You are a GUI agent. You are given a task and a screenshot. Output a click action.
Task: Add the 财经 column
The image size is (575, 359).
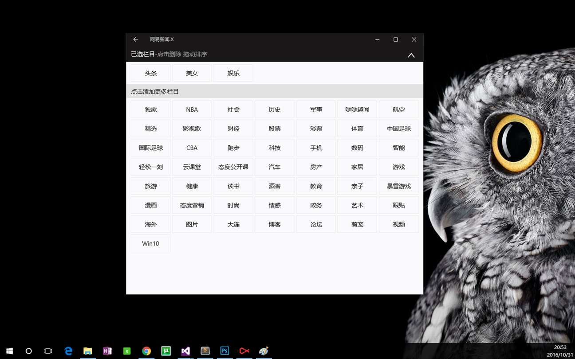pyautogui.click(x=233, y=129)
